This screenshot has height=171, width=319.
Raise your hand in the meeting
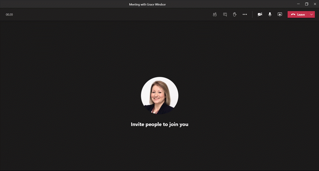coord(235,14)
